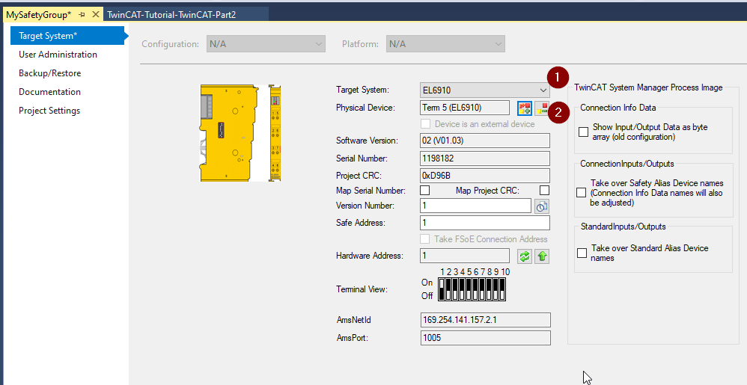Click the AmsPort field 1005
The width and height of the screenshot is (747, 385).
tap(486, 338)
